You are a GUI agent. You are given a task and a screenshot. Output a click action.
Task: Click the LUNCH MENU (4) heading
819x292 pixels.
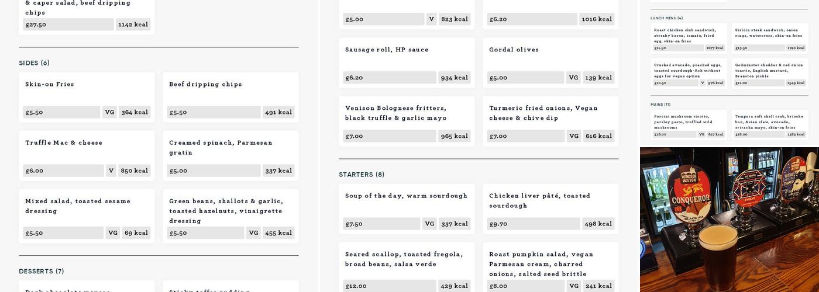pyautogui.click(x=666, y=18)
